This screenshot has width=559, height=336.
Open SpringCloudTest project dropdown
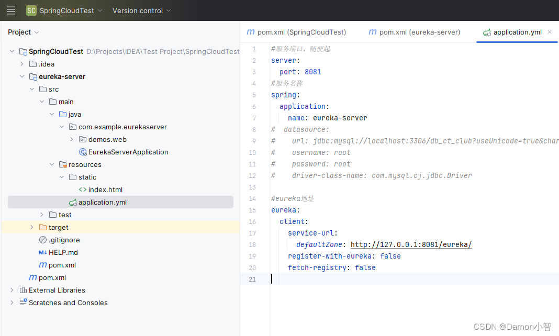71,10
